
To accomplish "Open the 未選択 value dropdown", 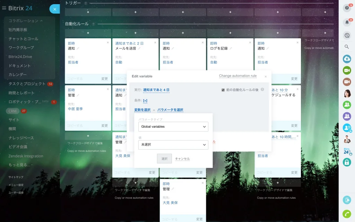I will coord(173,145).
